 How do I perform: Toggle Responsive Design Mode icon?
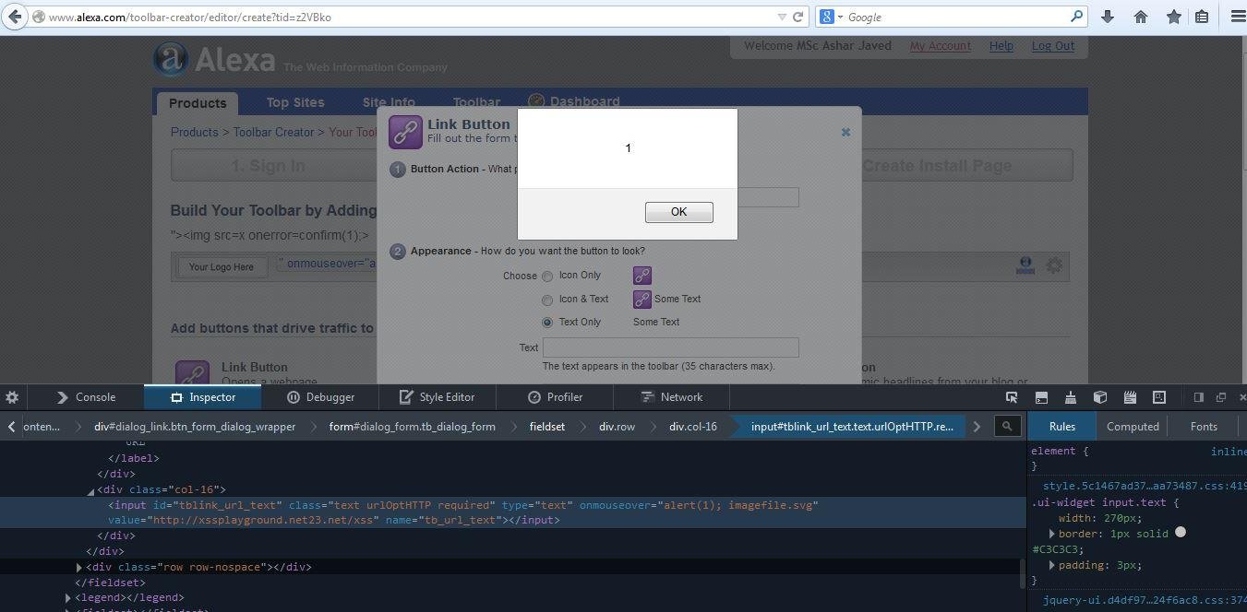pyautogui.click(x=1159, y=397)
